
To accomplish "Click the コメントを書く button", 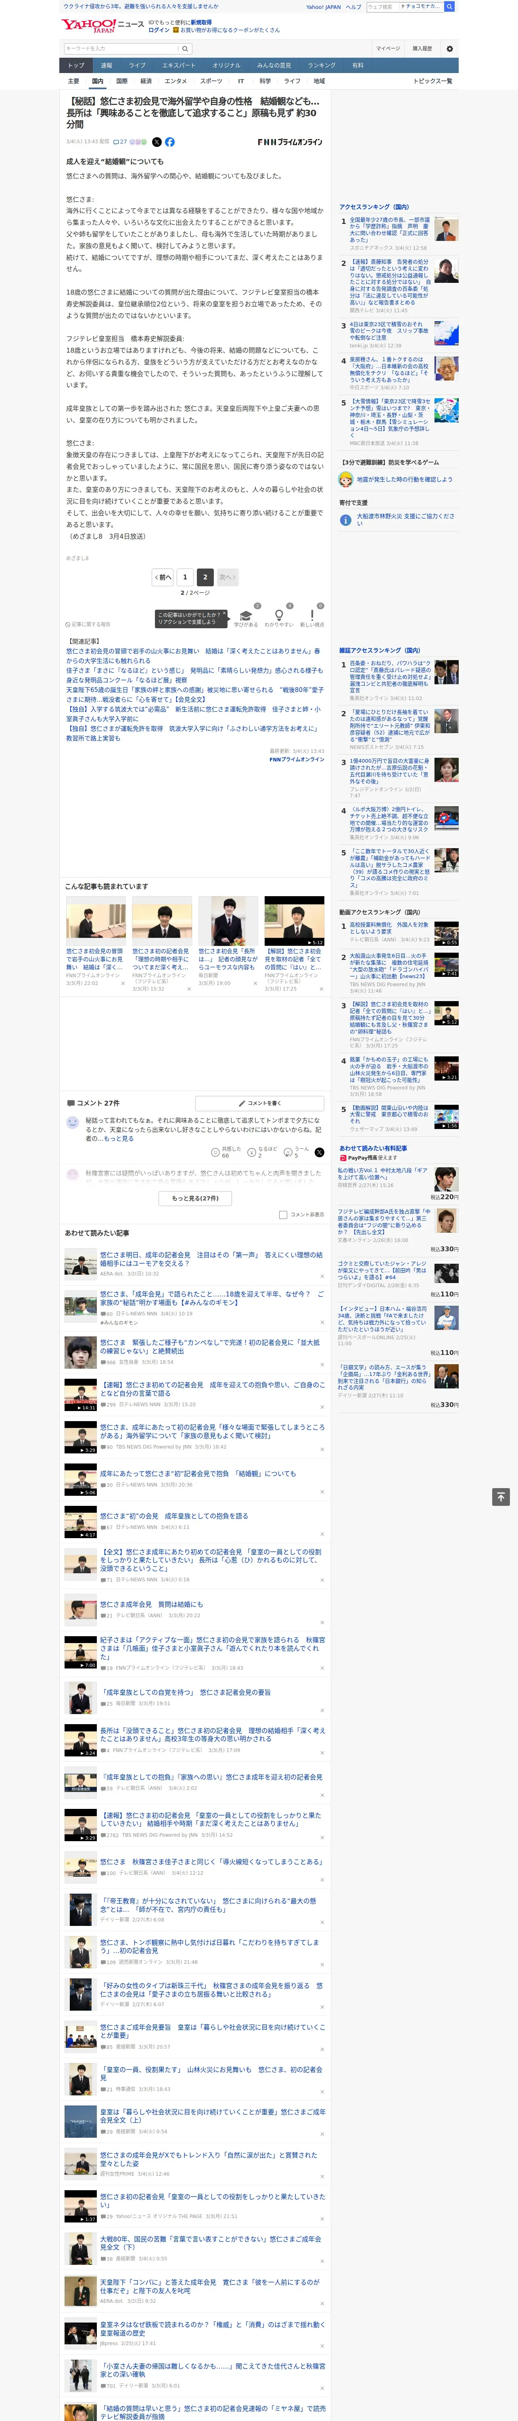I will pyautogui.click(x=260, y=1103).
